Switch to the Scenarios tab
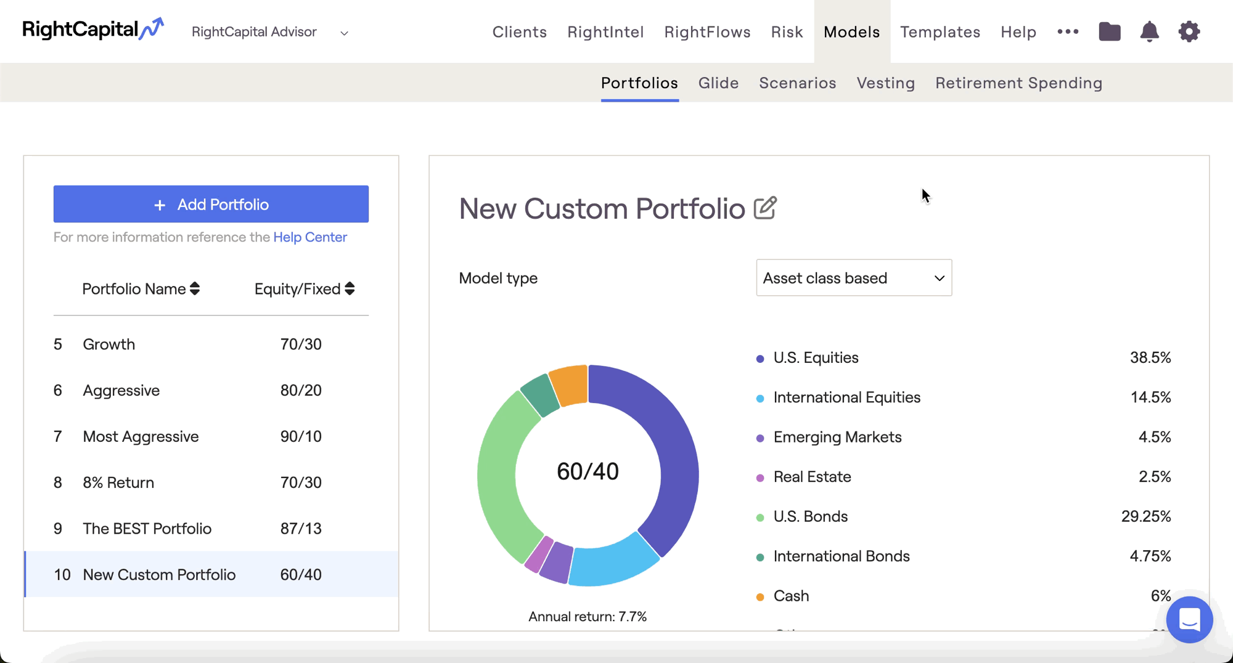Screen dimensions: 1233x663 [x=797, y=83]
